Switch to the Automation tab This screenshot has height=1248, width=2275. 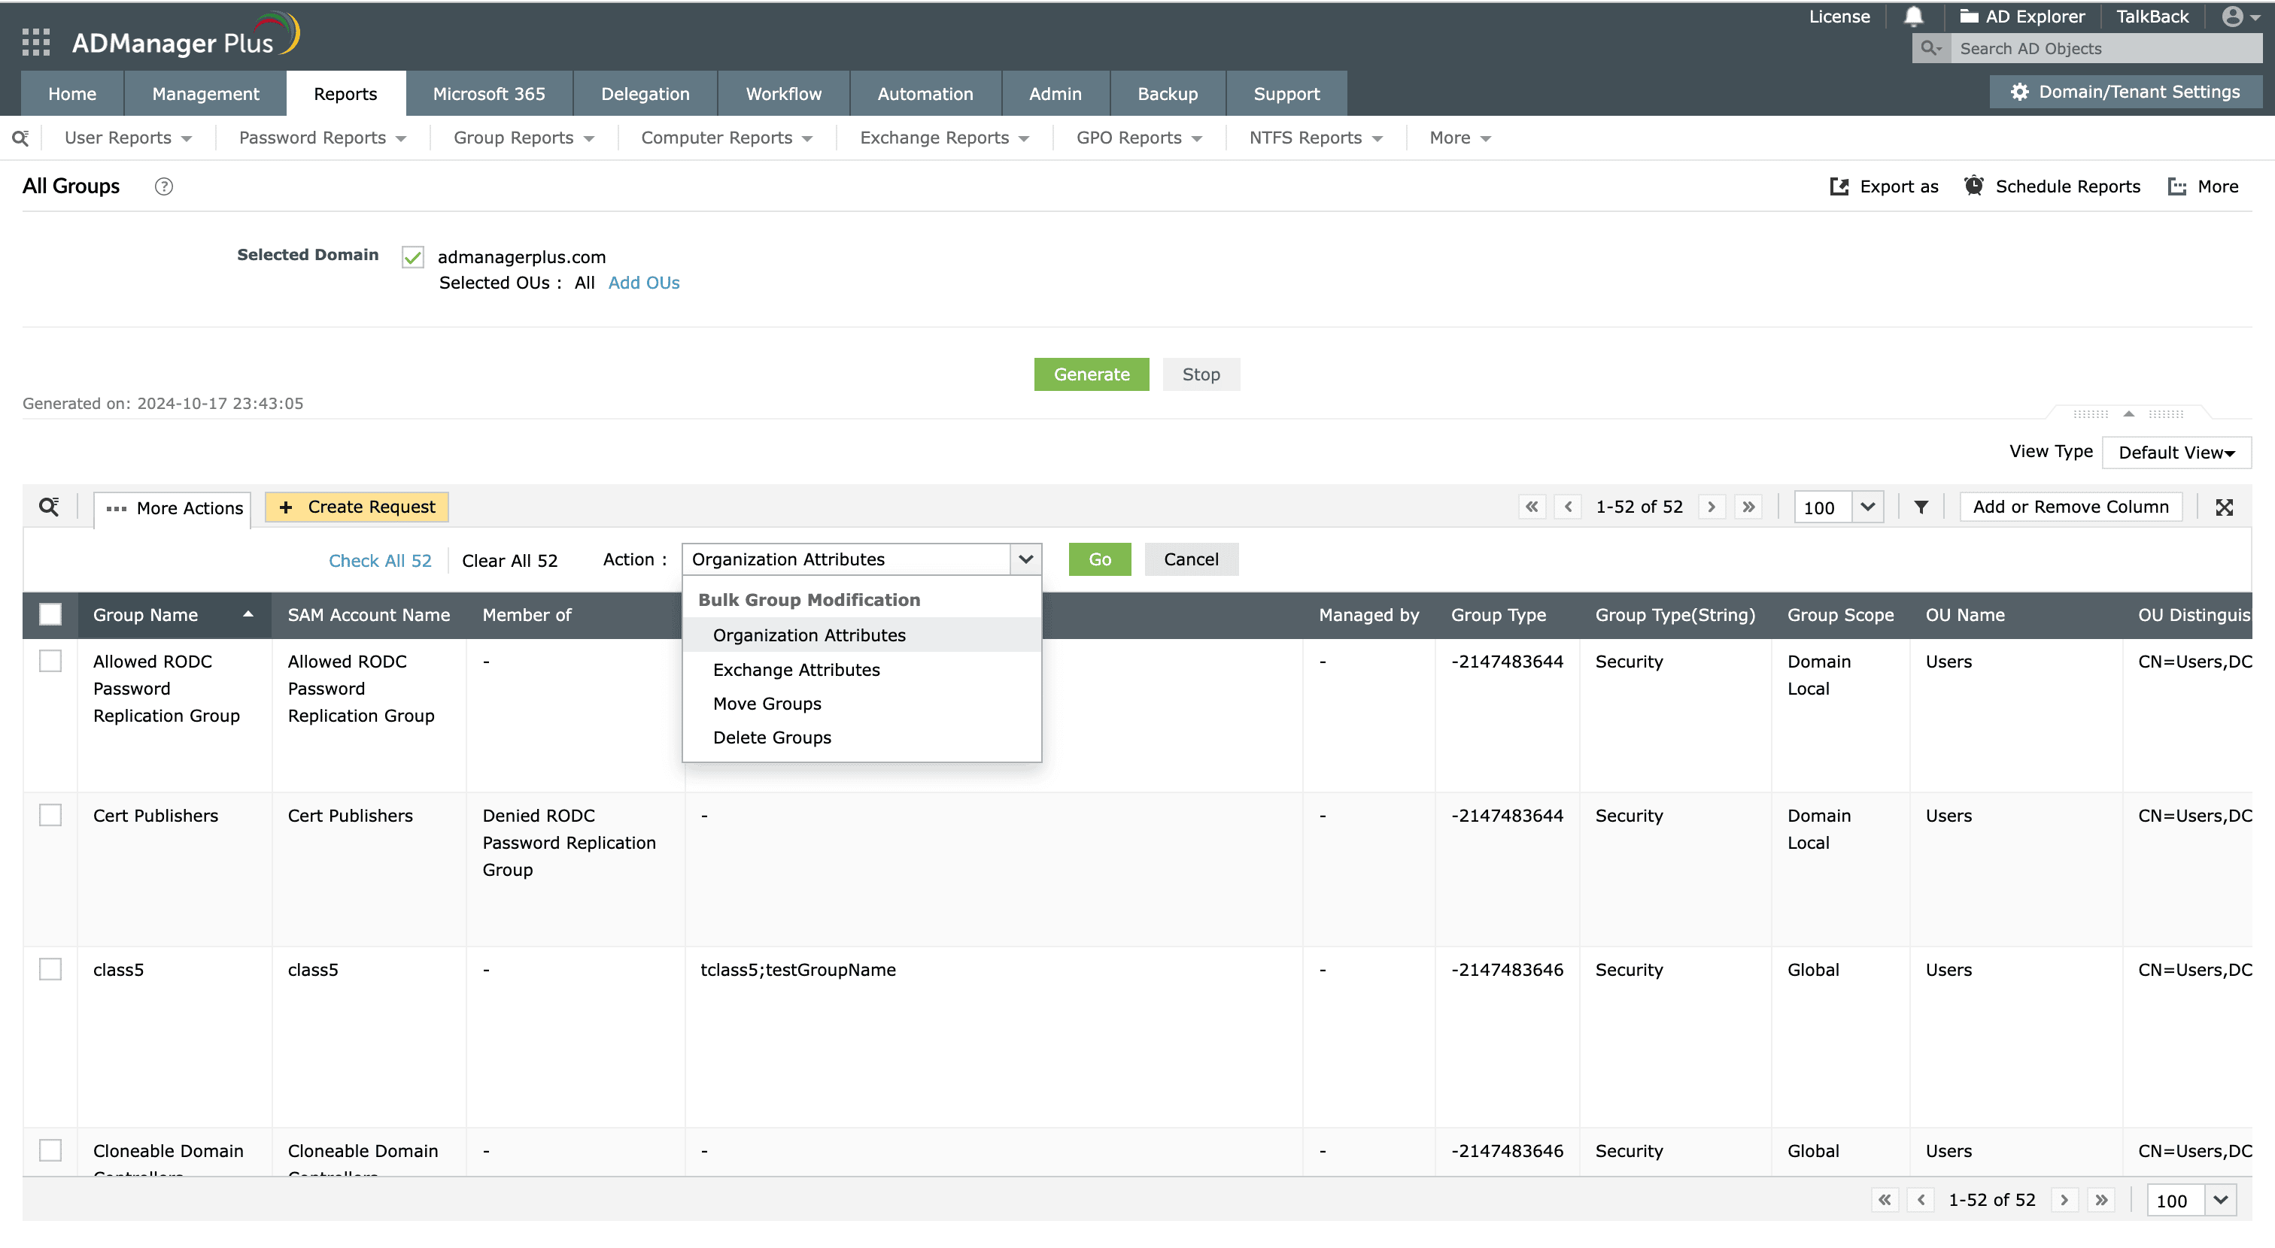(925, 92)
